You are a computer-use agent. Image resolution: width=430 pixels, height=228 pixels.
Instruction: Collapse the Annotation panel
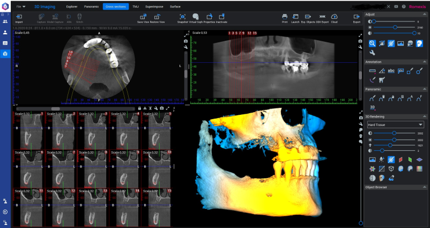425,62
